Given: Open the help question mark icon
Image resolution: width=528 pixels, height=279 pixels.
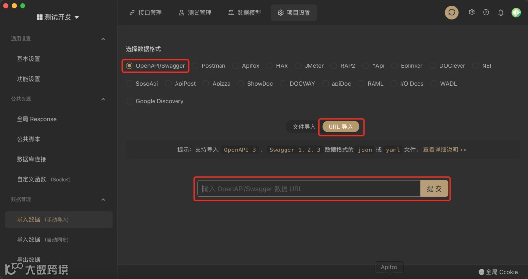Looking at the screenshot, I should tap(486, 12).
